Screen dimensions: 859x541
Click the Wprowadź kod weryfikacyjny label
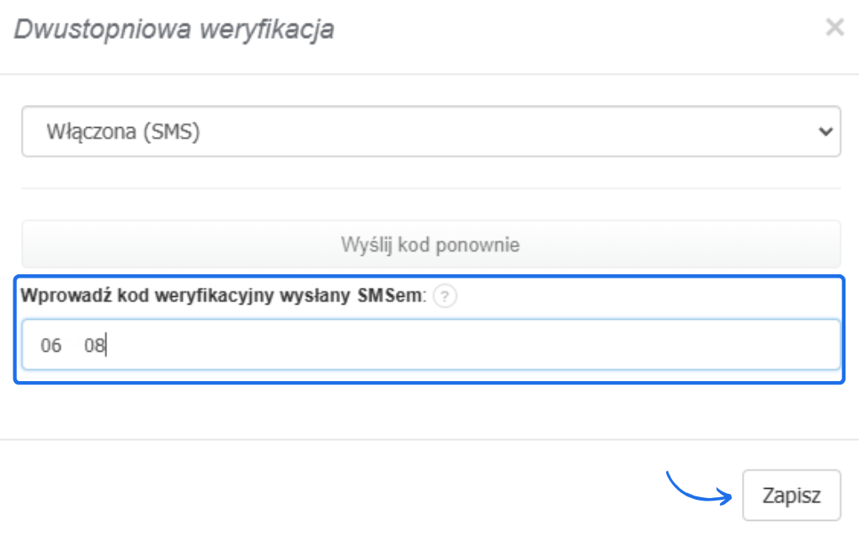pyautogui.click(x=223, y=295)
